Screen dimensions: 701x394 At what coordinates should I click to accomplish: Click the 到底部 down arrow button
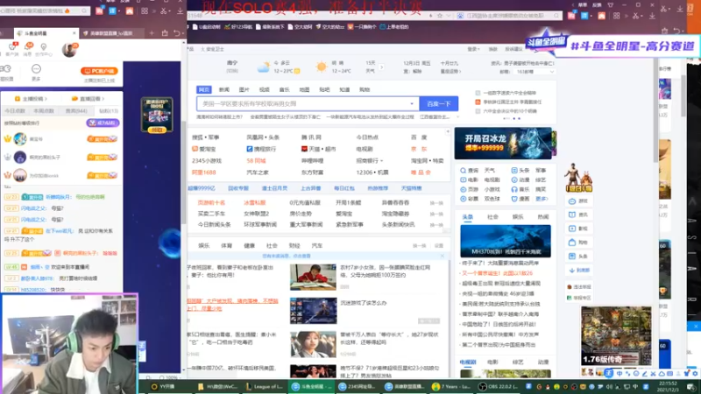pyautogui.click(x=579, y=271)
